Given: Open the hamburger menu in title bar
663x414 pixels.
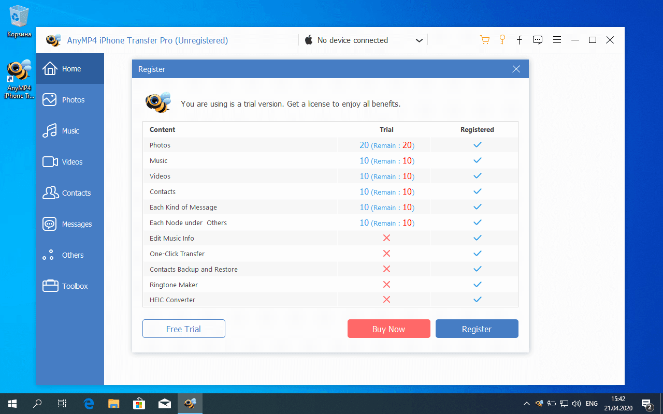Looking at the screenshot, I should (x=557, y=40).
